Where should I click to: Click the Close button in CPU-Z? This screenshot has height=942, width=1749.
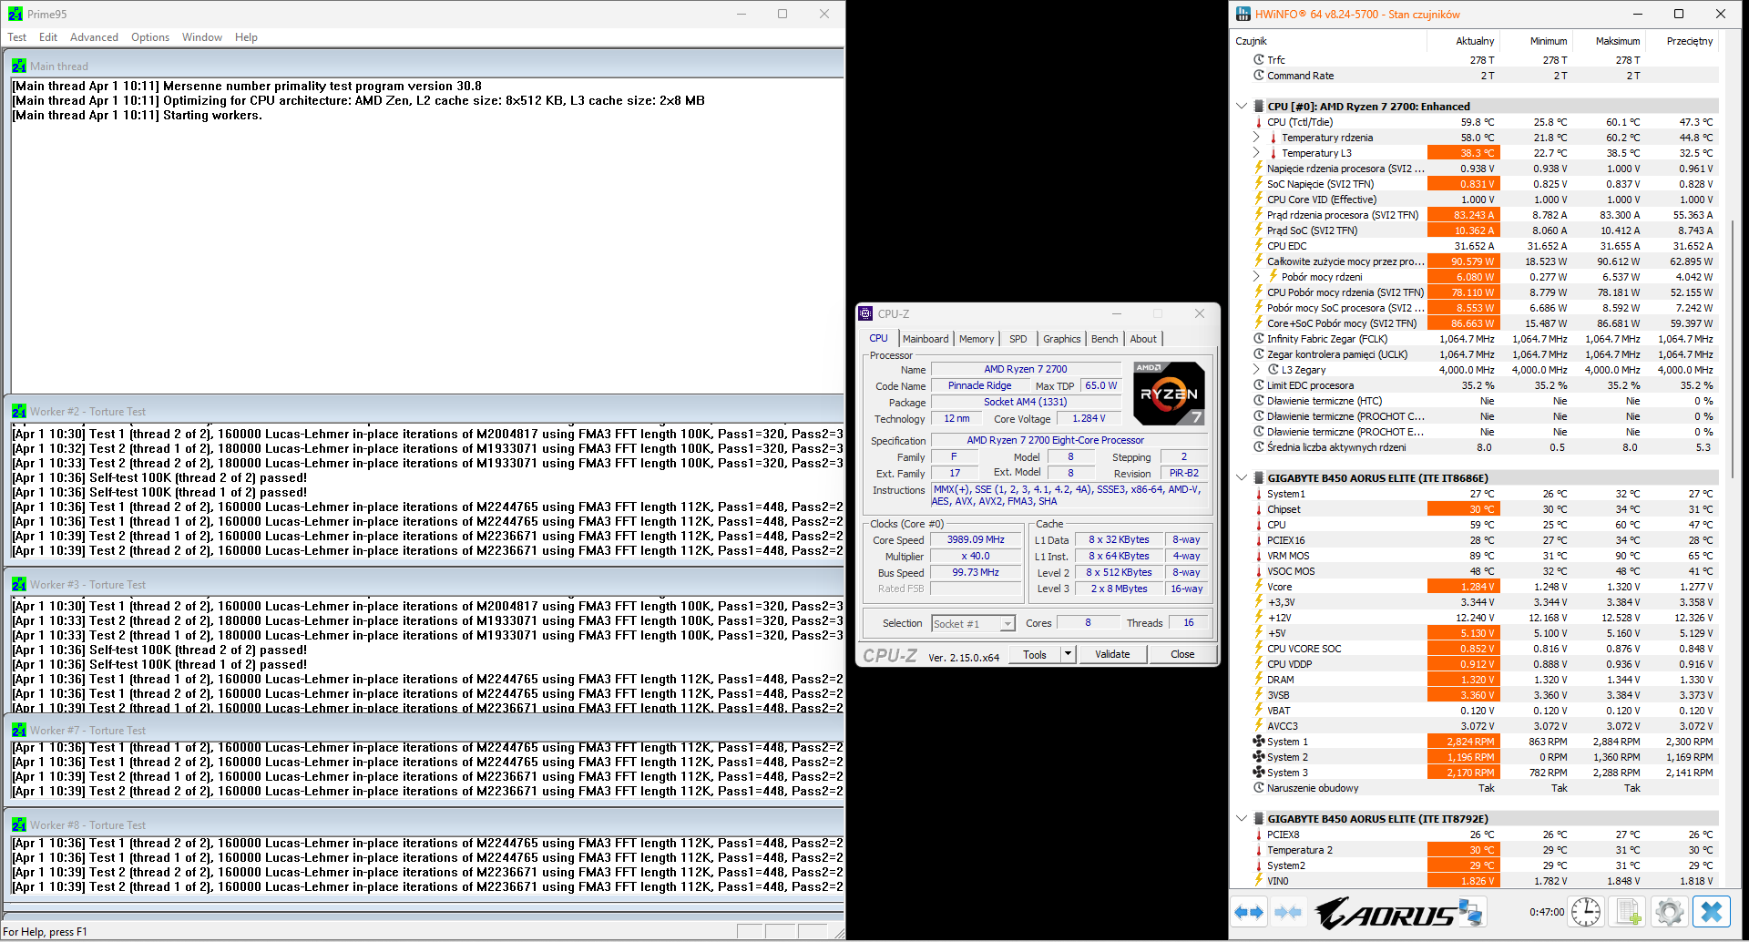coord(1182,654)
